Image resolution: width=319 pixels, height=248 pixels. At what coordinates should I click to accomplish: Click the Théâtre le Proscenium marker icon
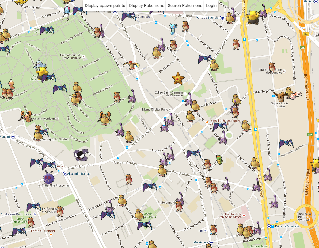point(39,186)
